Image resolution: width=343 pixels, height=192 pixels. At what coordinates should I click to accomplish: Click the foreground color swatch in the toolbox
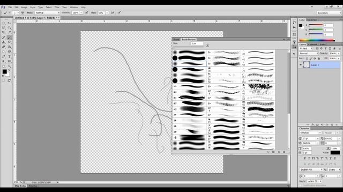(x=4, y=71)
